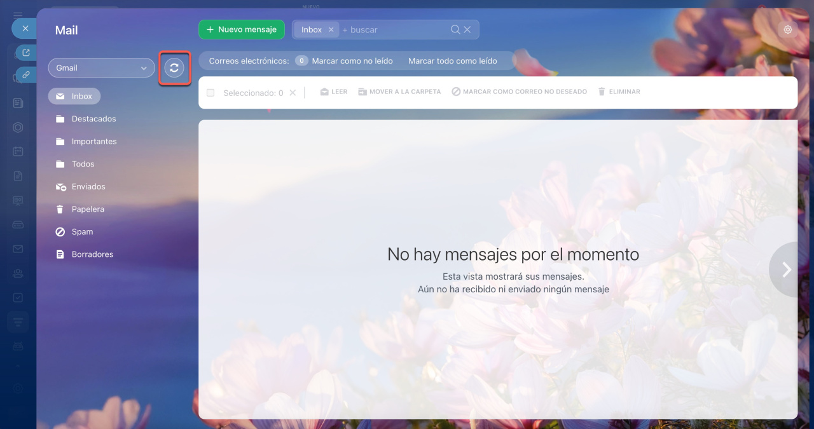814x429 pixels.
Task: Open the hexagon icon in left sidebar
Action: 18,127
